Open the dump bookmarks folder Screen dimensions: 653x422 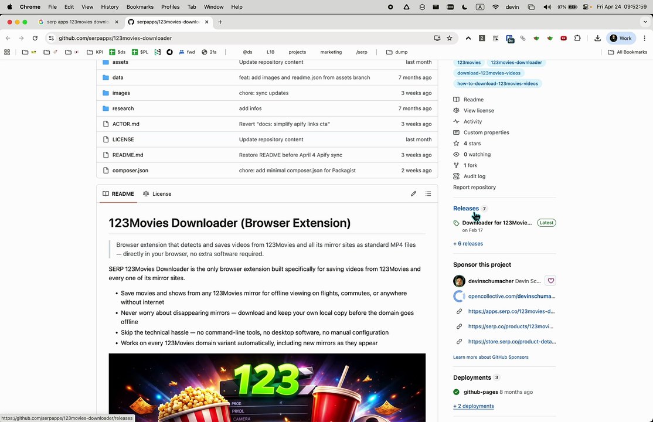(x=397, y=52)
